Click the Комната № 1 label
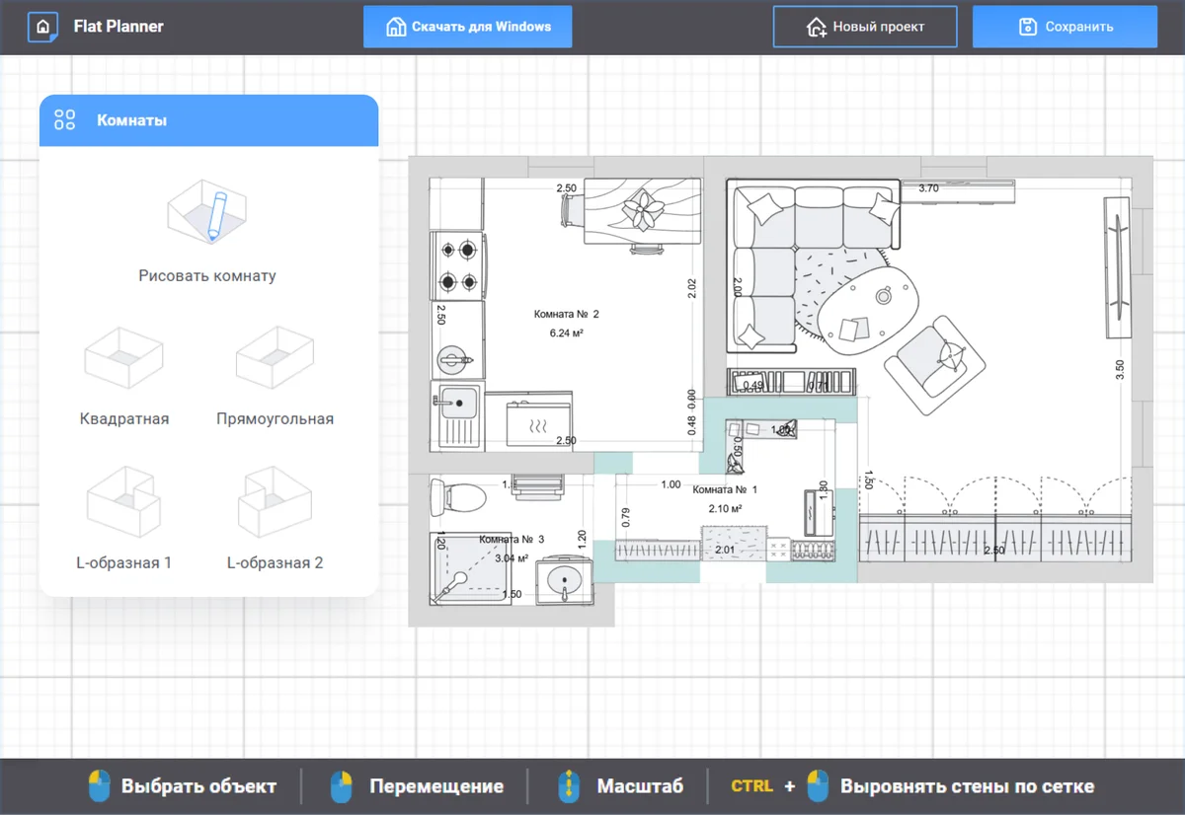 click(x=725, y=489)
